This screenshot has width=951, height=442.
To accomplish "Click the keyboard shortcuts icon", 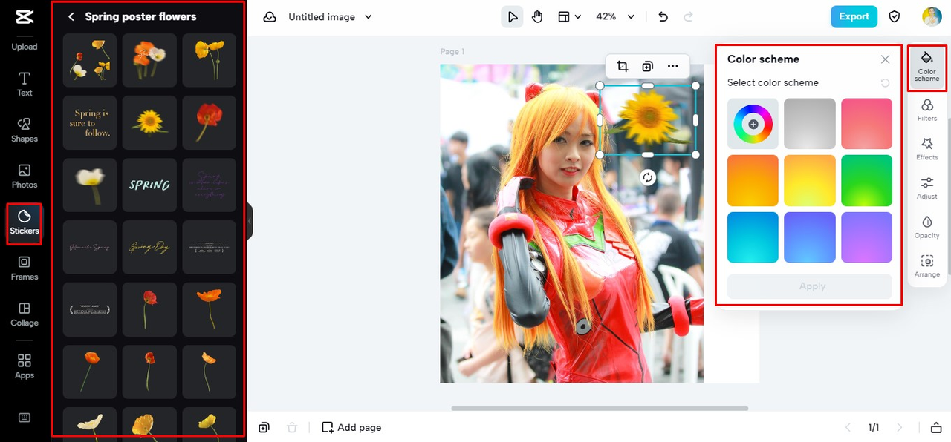I will click(x=25, y=418).
